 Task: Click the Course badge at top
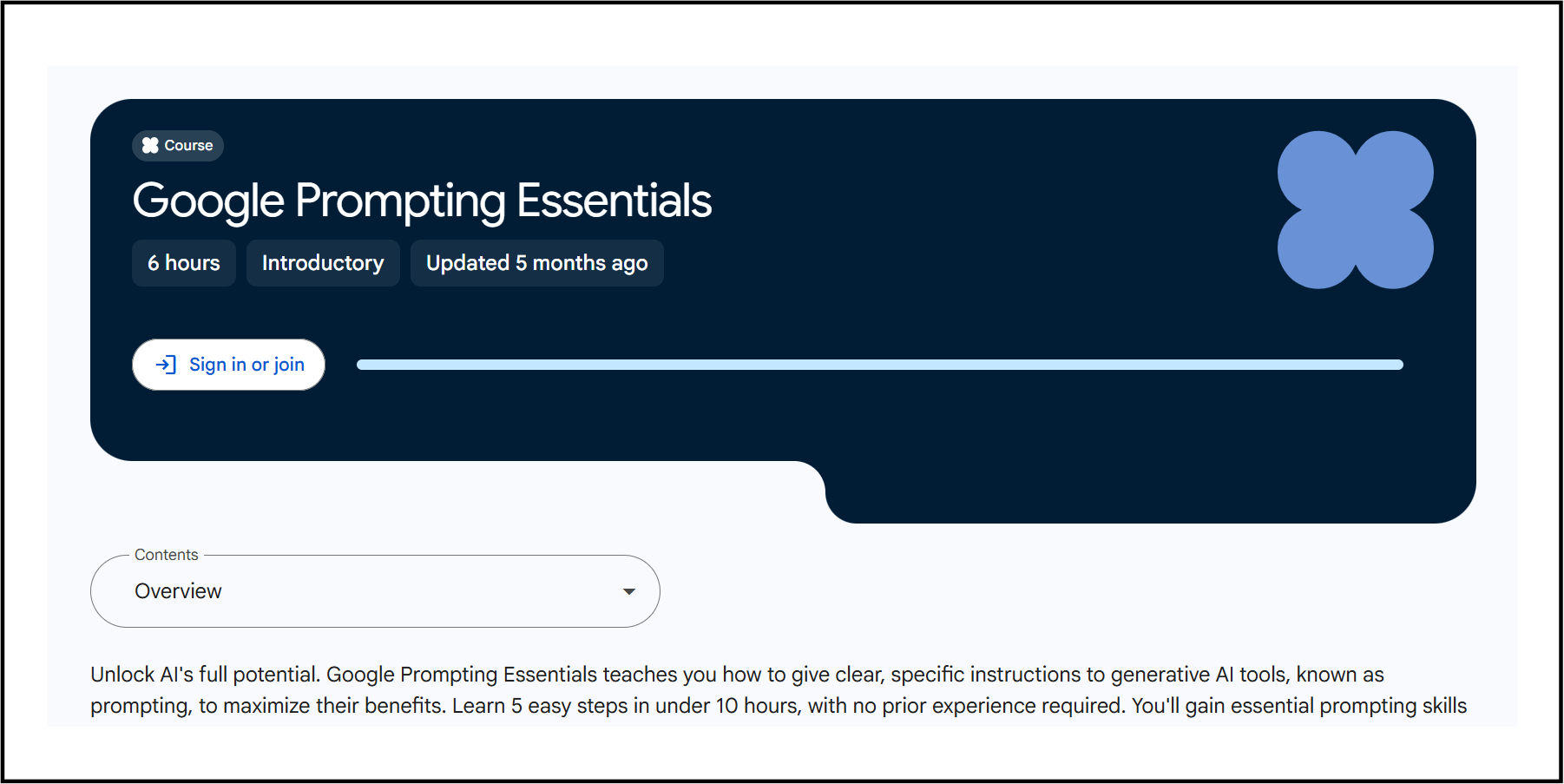178,145
